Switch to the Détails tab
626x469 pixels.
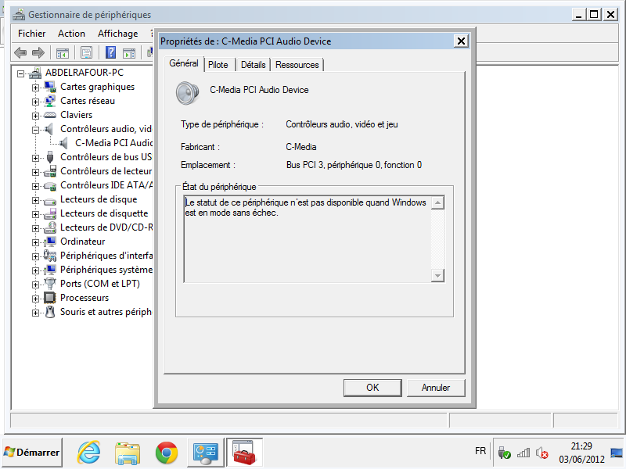pyautogui.click(x=253, y=65)
